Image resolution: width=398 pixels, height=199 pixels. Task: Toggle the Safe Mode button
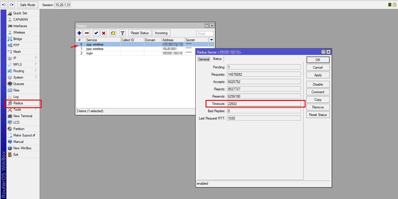coord(28,5)
